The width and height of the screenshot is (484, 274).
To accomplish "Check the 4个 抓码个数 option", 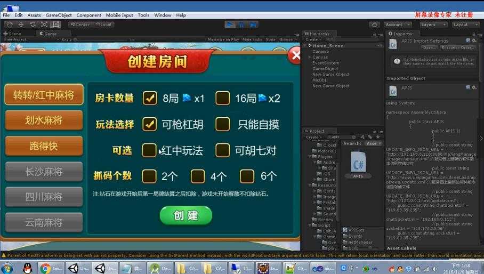I will (198, 176).
